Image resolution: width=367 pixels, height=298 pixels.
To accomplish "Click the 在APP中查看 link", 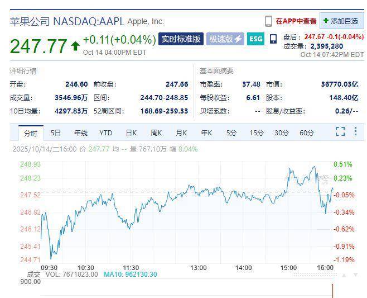I will (x=296, y=21).
